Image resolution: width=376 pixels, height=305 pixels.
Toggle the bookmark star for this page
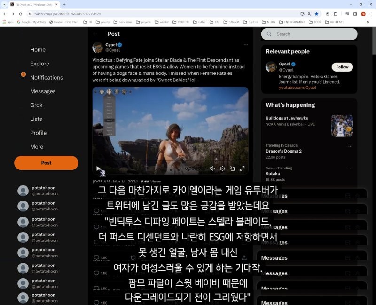(316, 14)
